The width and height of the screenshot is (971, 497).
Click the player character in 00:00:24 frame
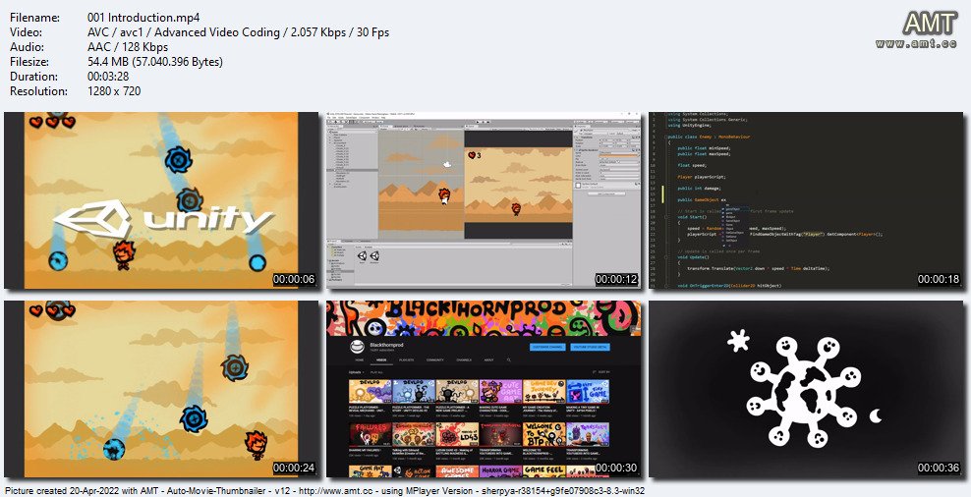[x=256, y=445]
